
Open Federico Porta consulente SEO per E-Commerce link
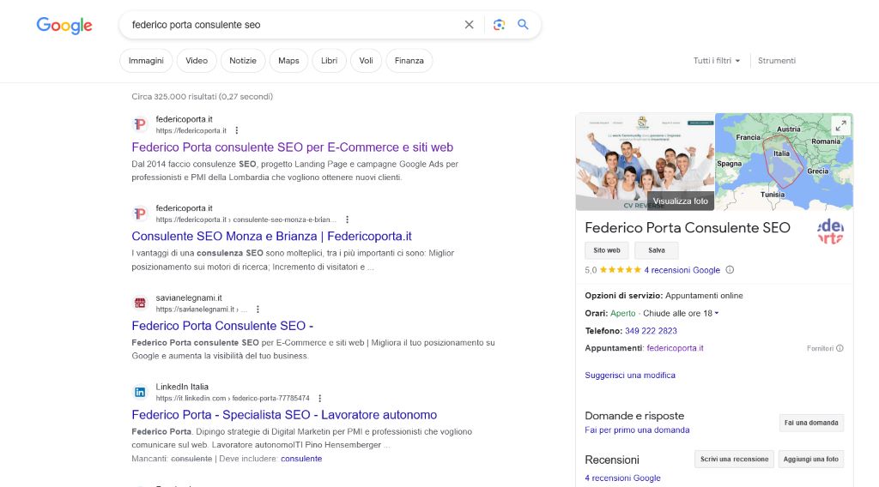(292, 147)
